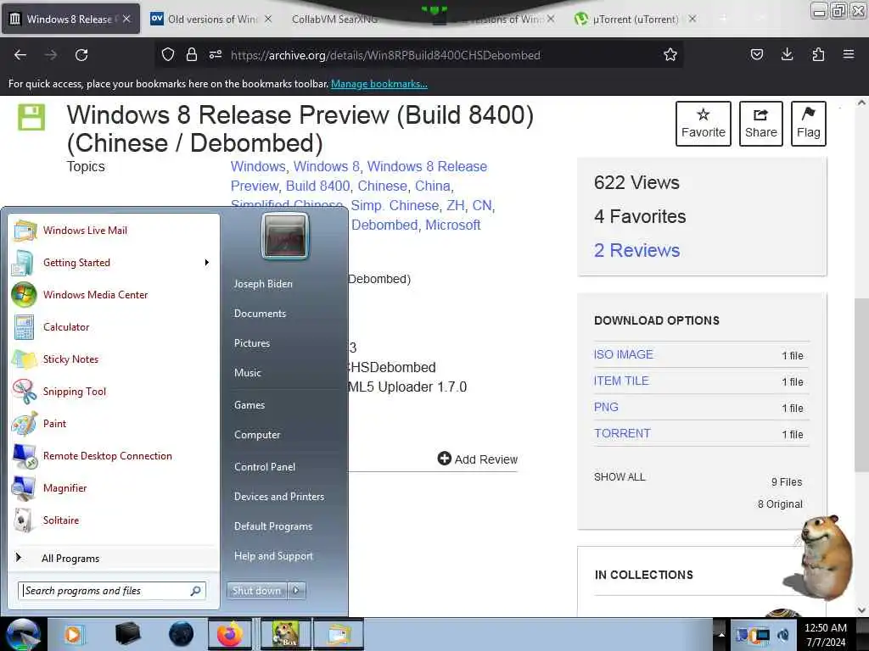The width and height of the screenshot is (869, 651).
Task: Reload the archive.org page
Action: (81, 55)
